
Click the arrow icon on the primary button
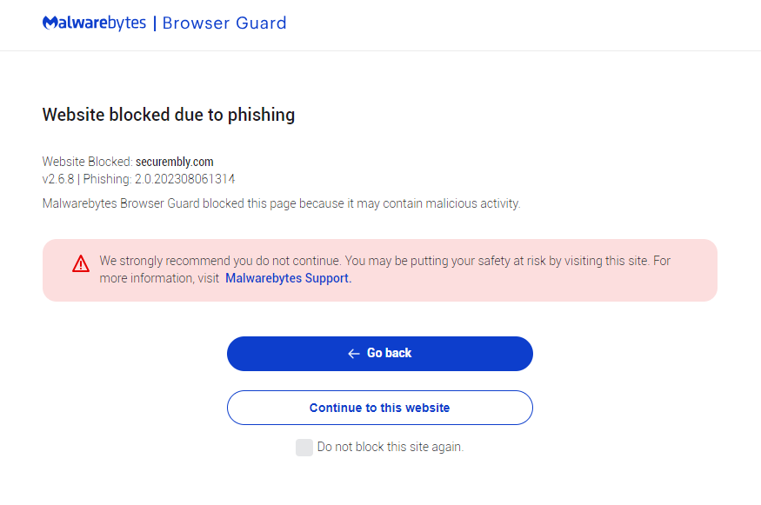pyautogui.click(x=352, y=354)
